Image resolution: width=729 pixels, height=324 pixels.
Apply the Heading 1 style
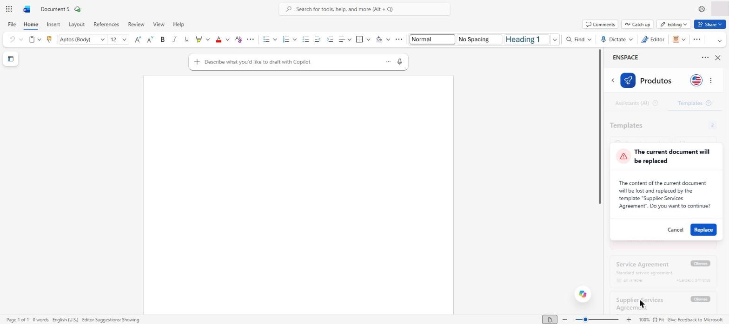(x=526, y=39)
